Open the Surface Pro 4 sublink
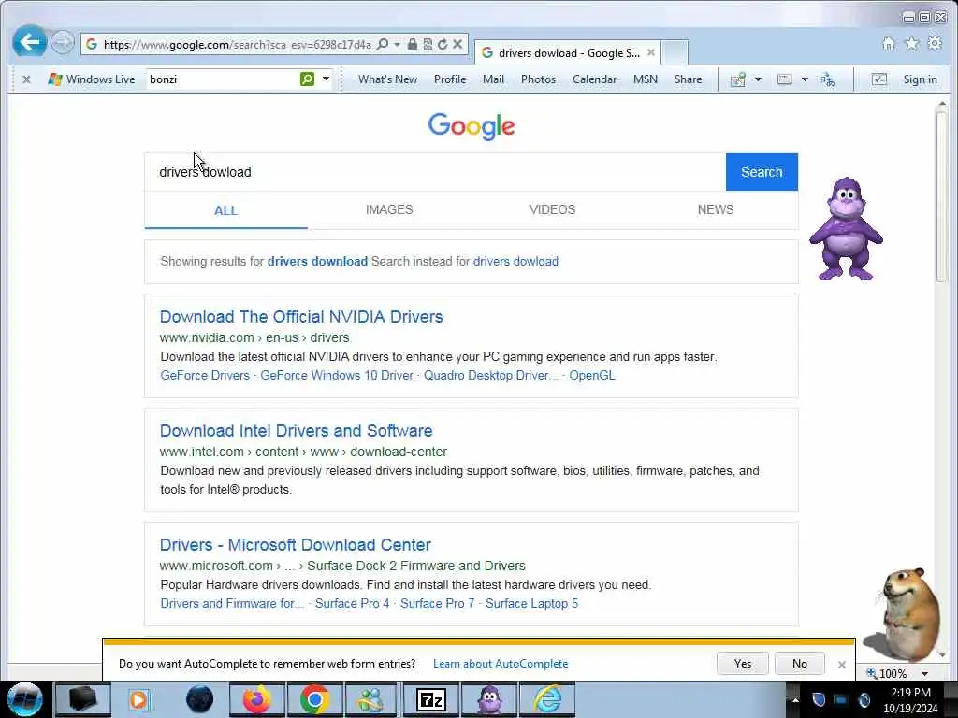This screenshot has height=718, width=958. point(352,604)
